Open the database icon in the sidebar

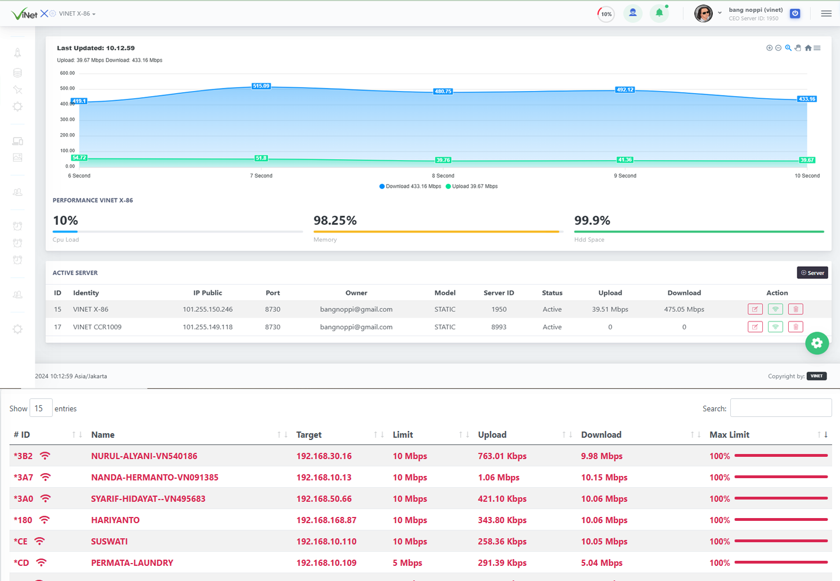(17, 72)
